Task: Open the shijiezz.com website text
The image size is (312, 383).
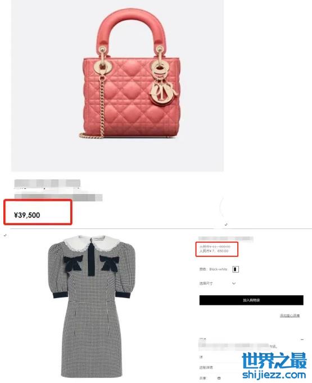Action: coord(274,375)
